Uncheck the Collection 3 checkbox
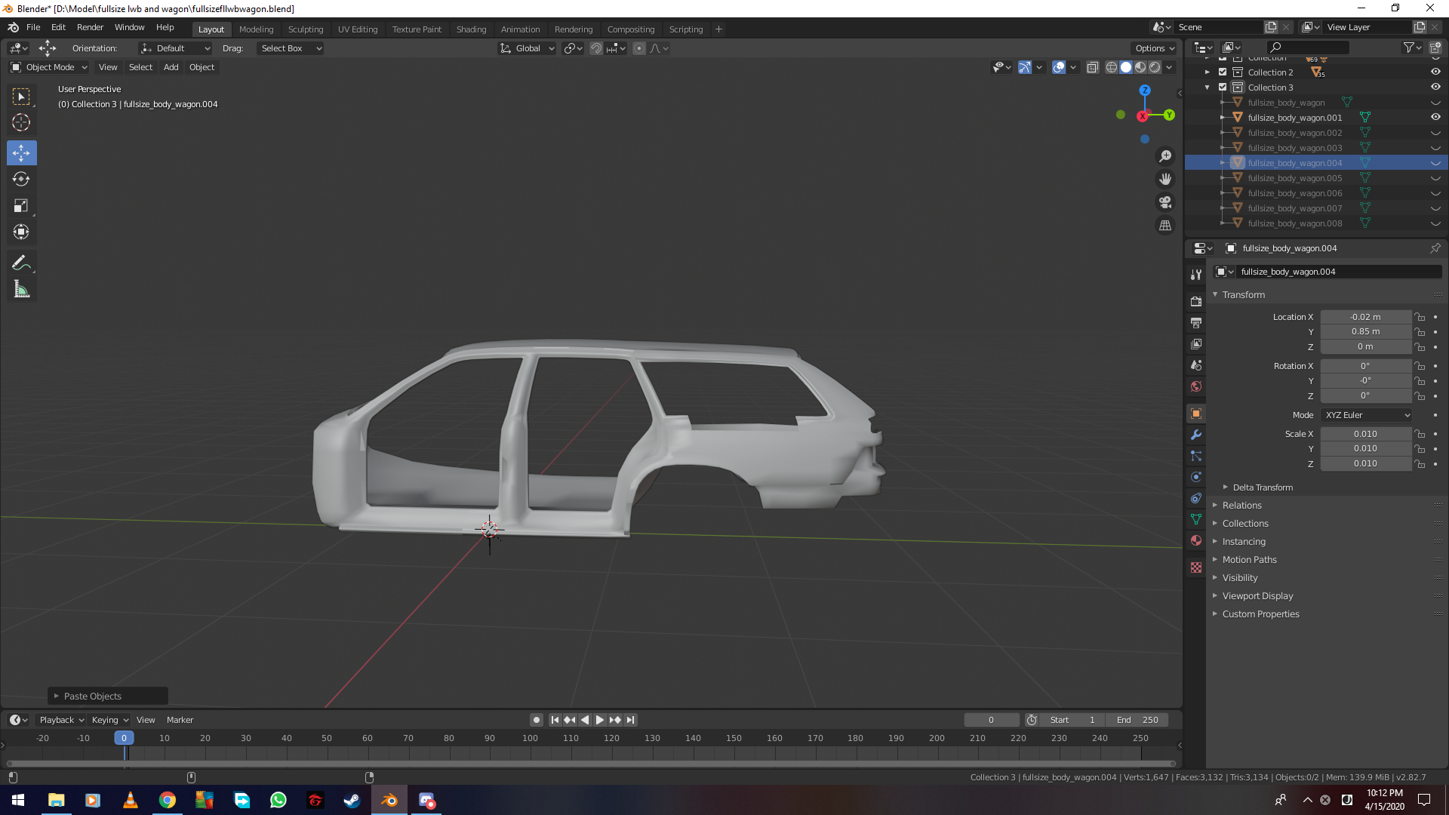Image resolution: width=1449 pixels, height=815 pixels. 1223,88
